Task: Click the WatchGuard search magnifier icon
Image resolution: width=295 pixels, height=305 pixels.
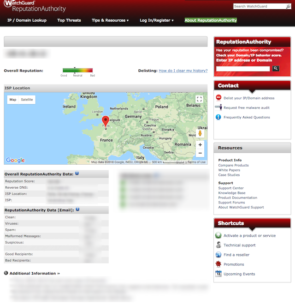Action: pos(288,6)
